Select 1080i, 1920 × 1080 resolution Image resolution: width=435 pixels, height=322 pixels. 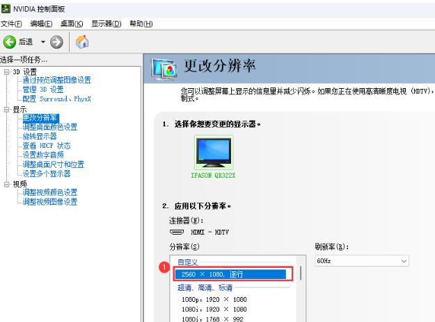pos(214,310)
